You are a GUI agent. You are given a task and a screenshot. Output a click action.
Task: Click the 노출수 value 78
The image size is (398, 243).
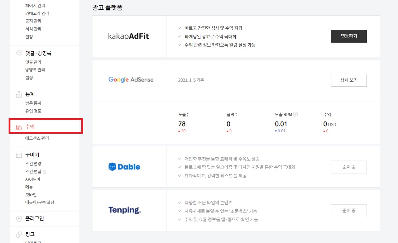[182, 124]
